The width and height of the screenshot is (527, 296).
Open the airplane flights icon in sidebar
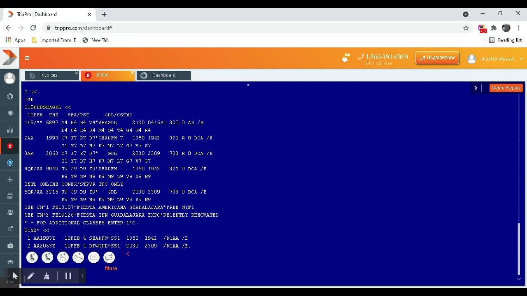coord(10,179)
